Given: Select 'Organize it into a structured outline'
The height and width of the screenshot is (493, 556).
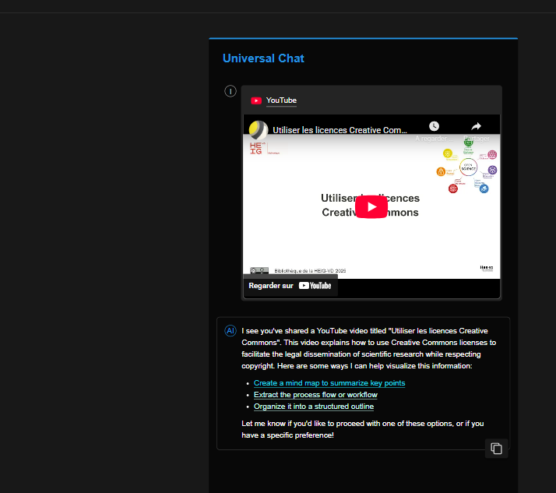Looking at the screenshot, I should click(313, 407).
